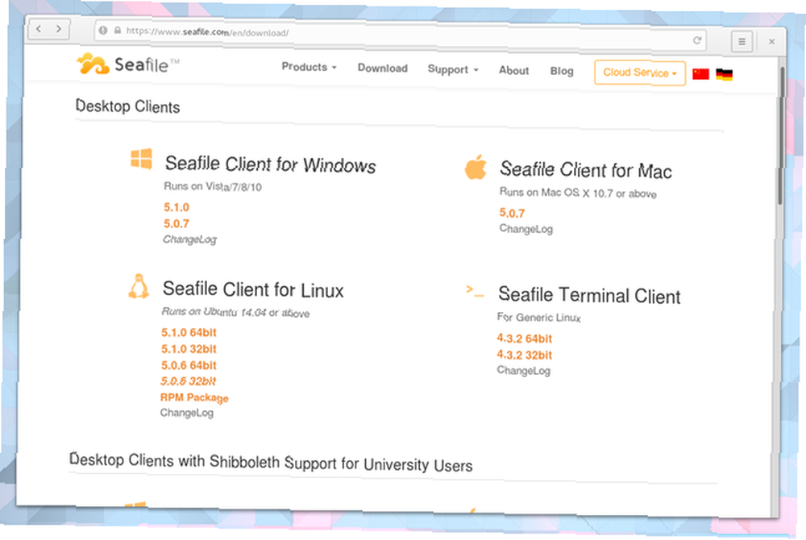
Task: Click the Desktop Clients with Shibboleth Support heading
Action: tap(271, 463)
